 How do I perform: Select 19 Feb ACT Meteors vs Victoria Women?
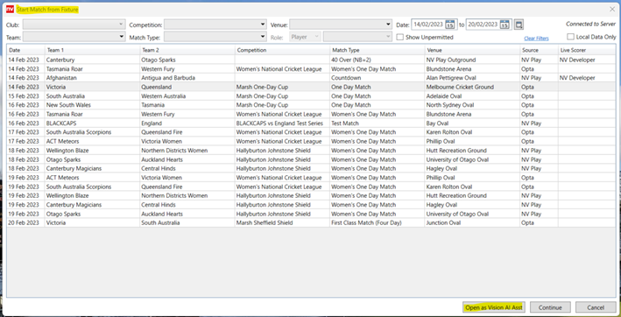311,178
